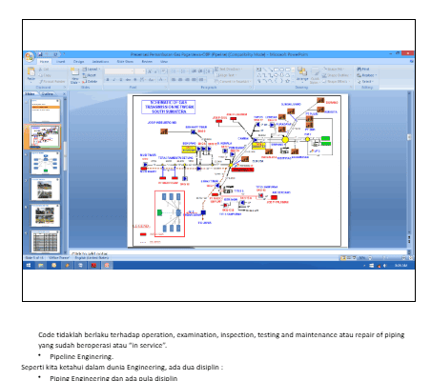Launch the Clipboard pane from the group corner

(x=65, y=87)
